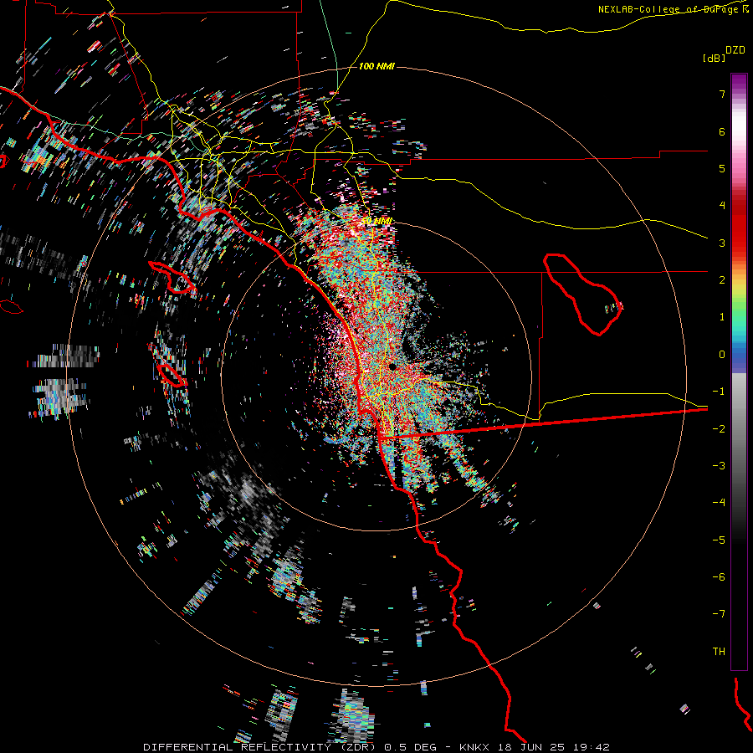Click the 0 value on the colorbar scale
This screenshot has width=753, height=753.
[x=722, y=355]
